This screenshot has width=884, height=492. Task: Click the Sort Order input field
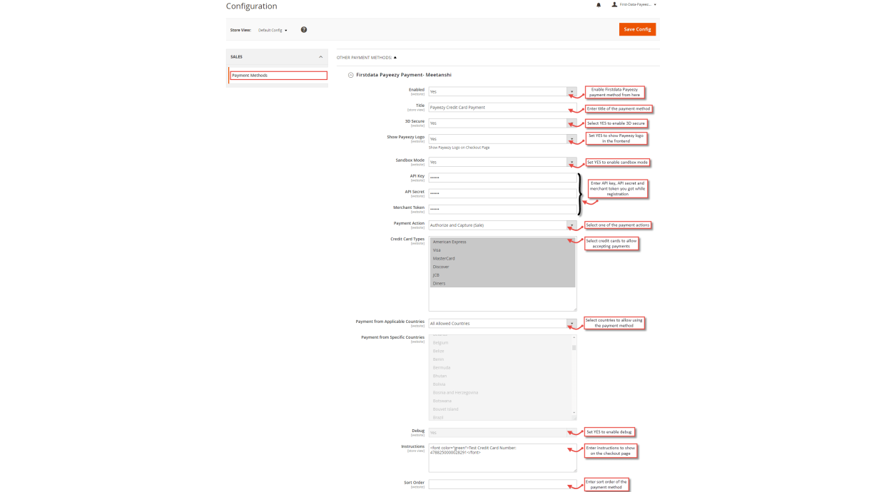tap(502, 485)
